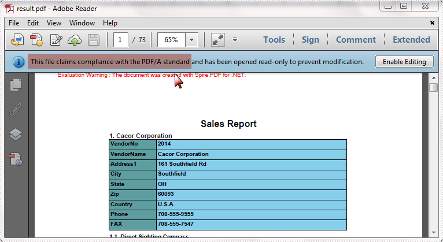The width and height of the screenshot is (443, 242).
Task: Open the Comment pane
Action: click(356, 40)
